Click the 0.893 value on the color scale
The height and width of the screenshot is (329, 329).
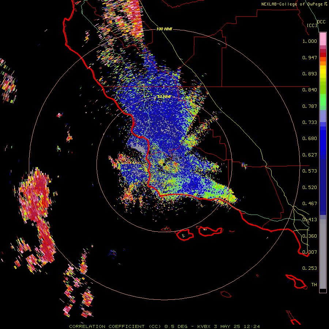(x=310, y=73)
